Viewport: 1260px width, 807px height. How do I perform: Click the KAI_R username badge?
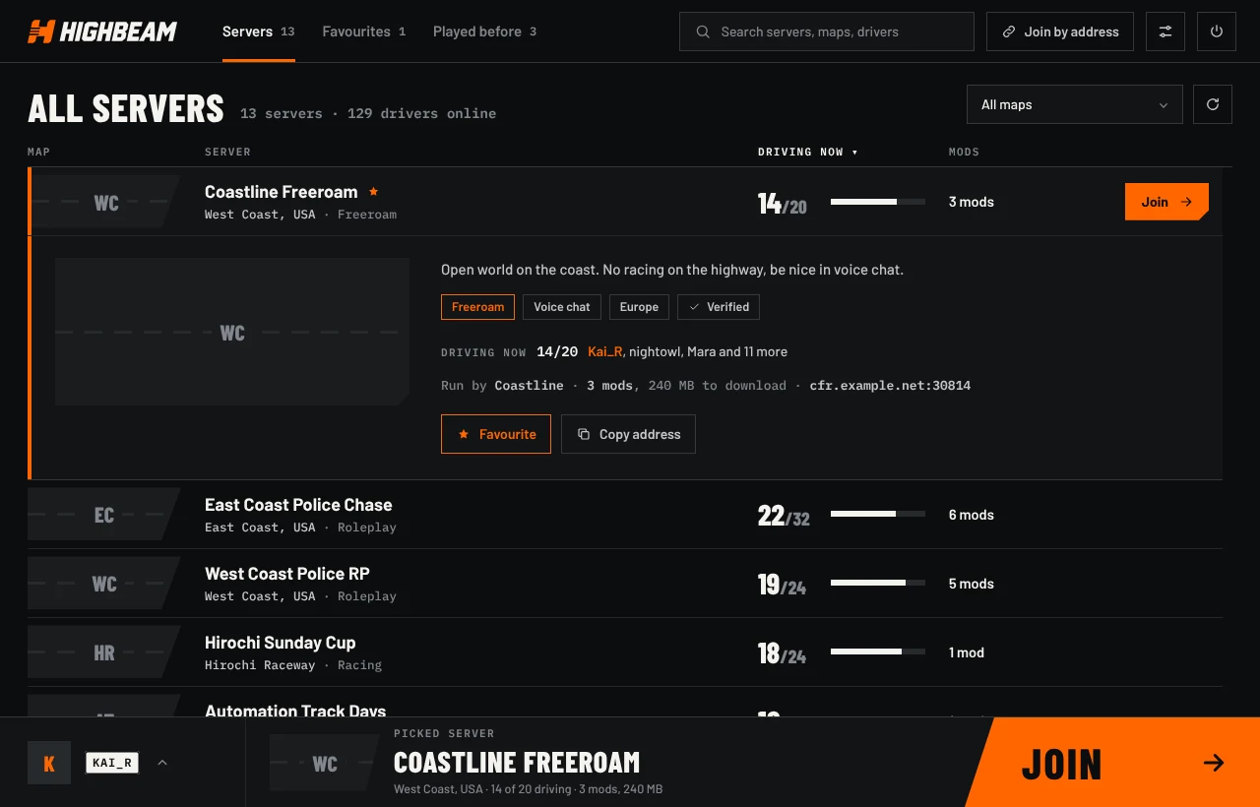[112, 763]
